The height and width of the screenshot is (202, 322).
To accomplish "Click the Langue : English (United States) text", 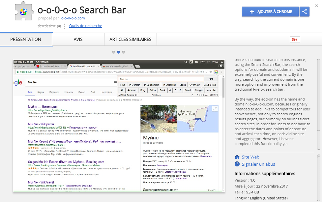I will (x=261, y=198).
